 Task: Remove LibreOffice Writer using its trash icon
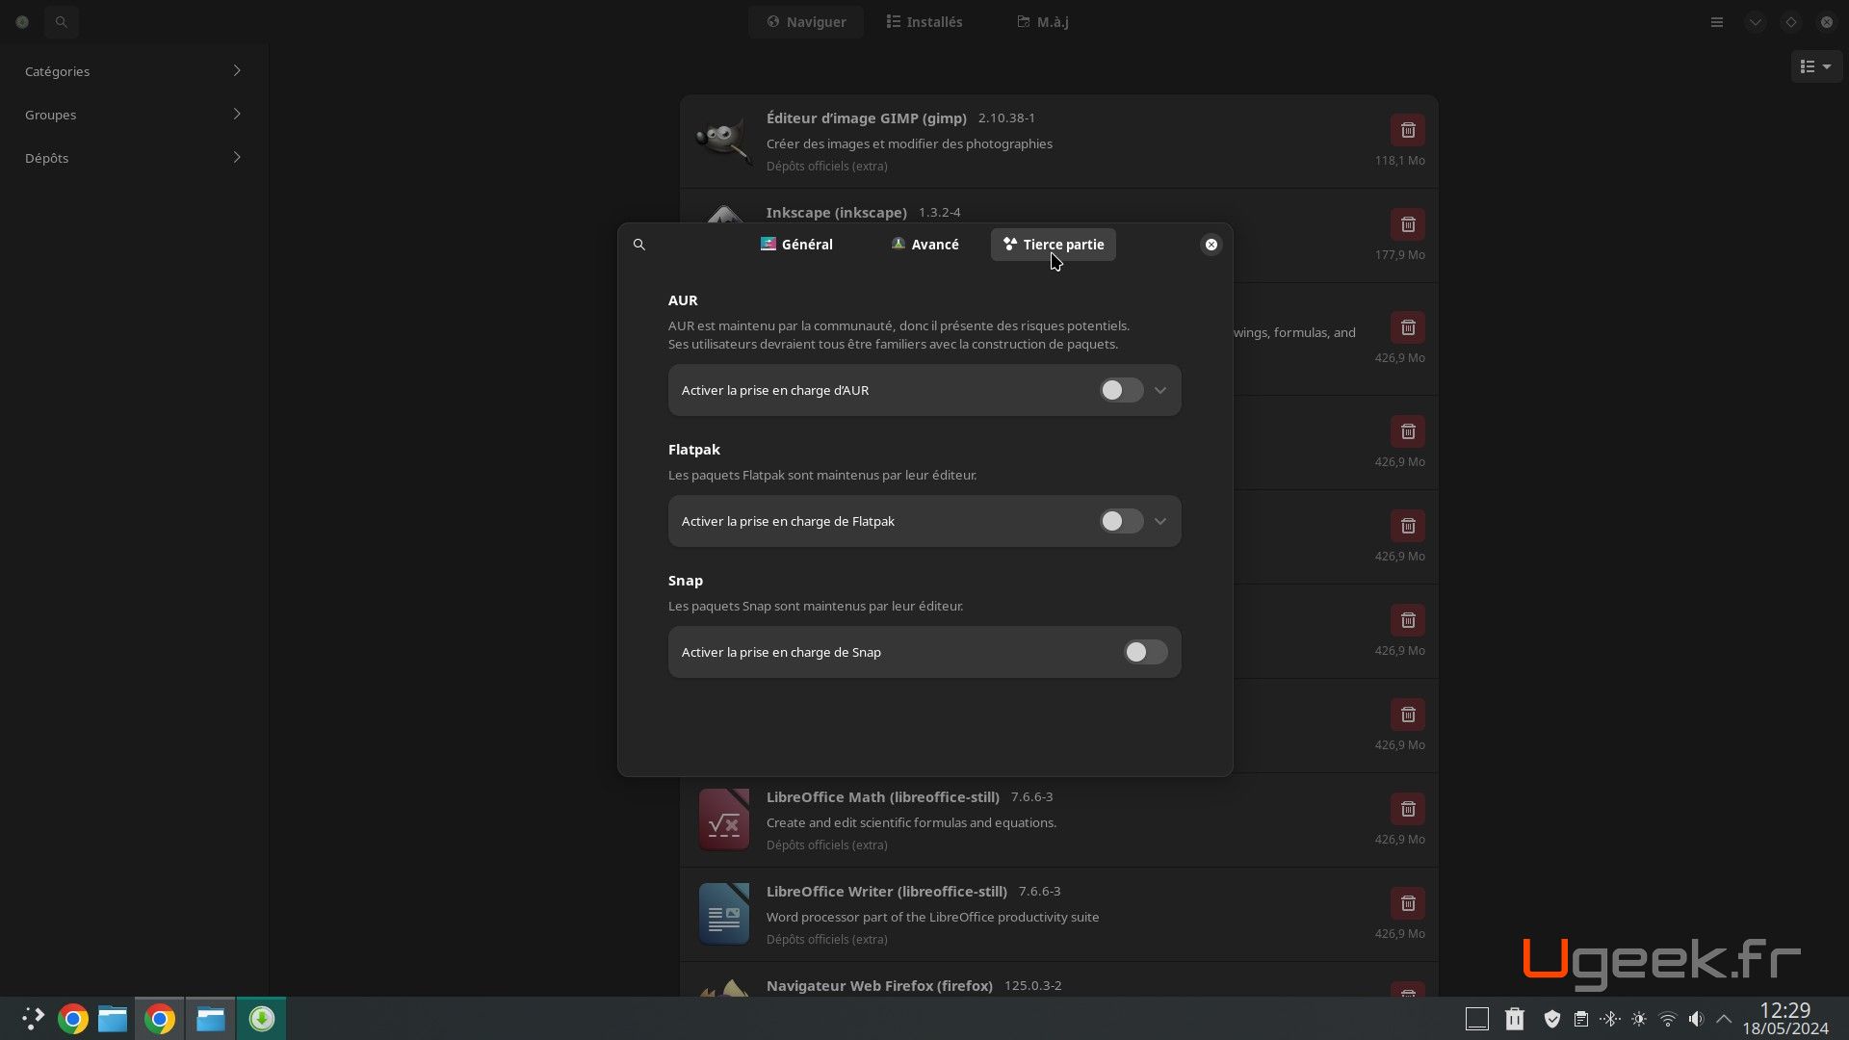coord(1408,903)
